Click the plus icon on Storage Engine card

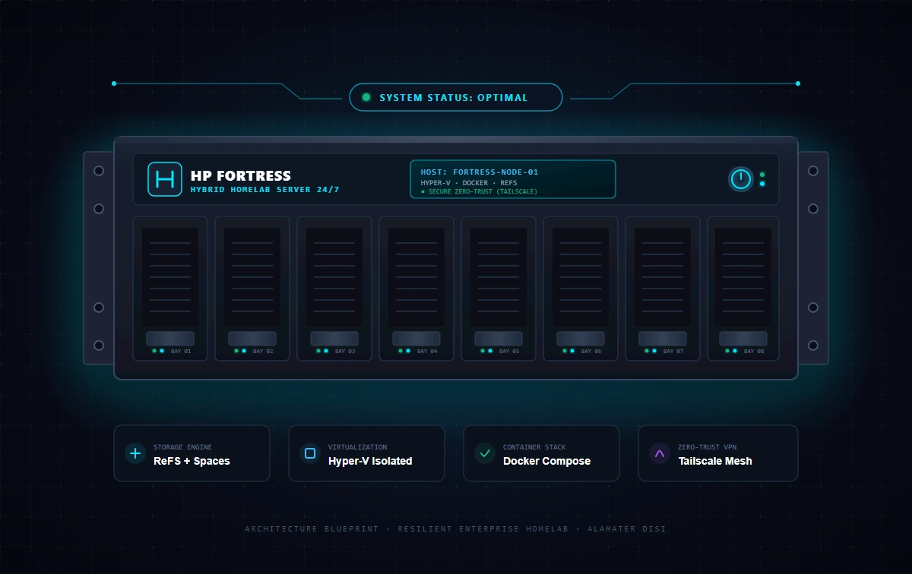coord(135,453)
